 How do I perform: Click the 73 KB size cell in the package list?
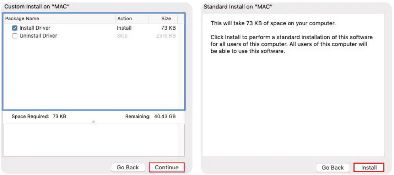click(x=168, y=28)
